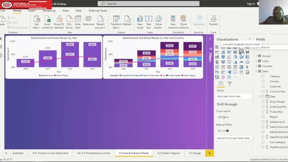Toggle the Keep all filters switch
Viewport: 288px width, 162px height.
pos(225,131)
